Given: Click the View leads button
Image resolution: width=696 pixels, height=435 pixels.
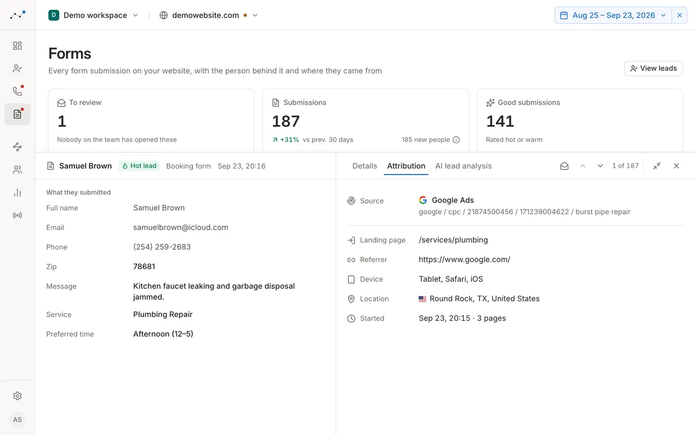Looking at the screenshot, I should click(654, 68).
